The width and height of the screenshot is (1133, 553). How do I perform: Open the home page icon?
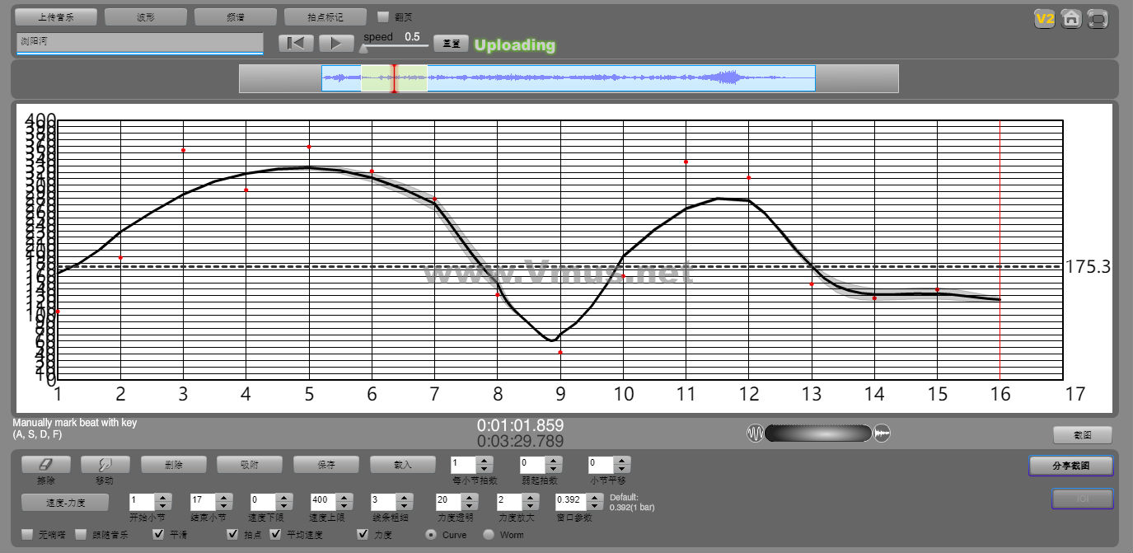(1071, 18)
